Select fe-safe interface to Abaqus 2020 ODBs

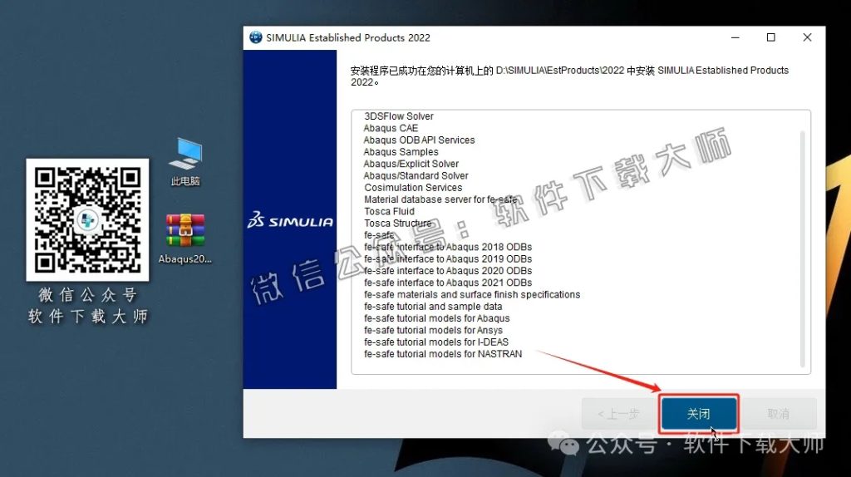pyautogui.click(x=448, y=271)
